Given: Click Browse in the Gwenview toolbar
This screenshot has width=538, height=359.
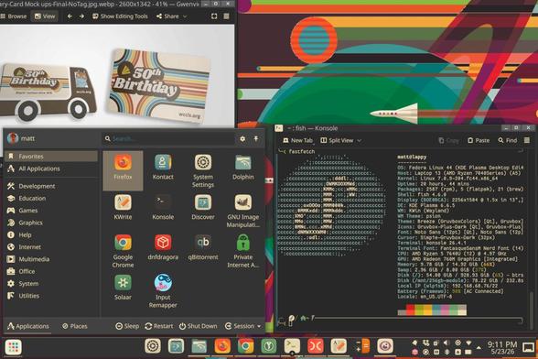Looking at the screenshot, I should 14,16.
